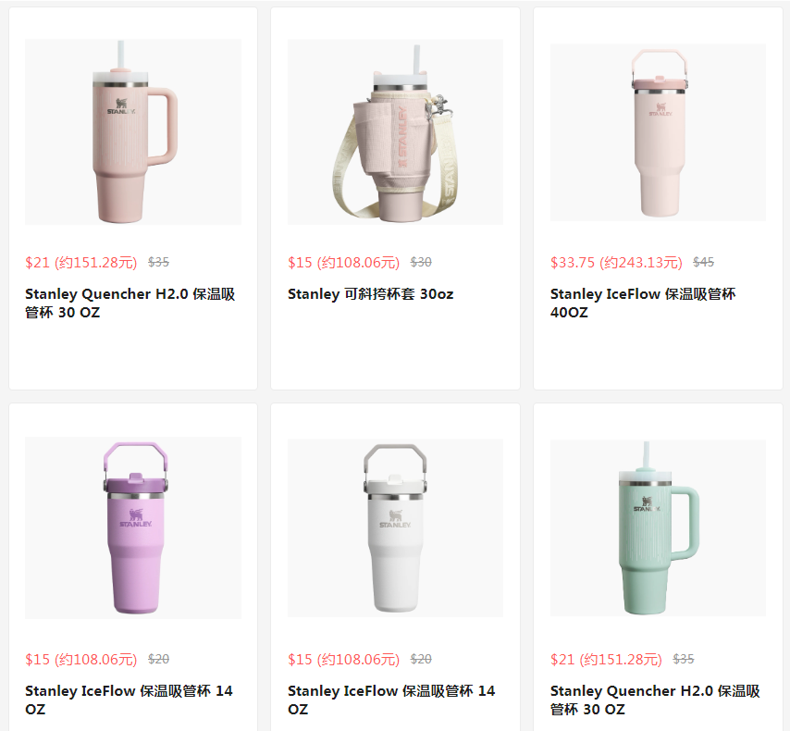Open the pink Quencher H2.0 30 OZ product image
The image size is (790, 731).
point(133,132)
